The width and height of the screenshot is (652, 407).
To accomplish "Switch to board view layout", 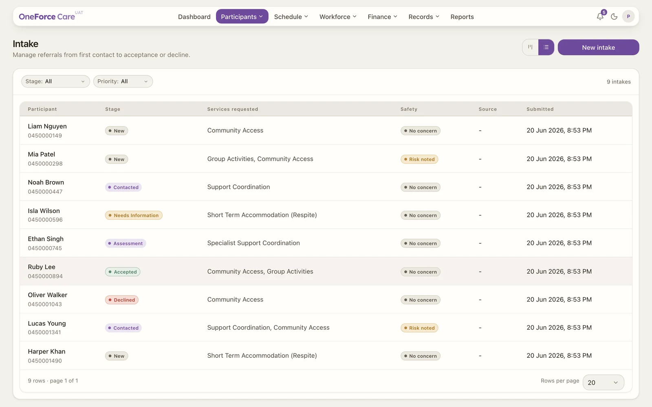I will click(530, 47).
